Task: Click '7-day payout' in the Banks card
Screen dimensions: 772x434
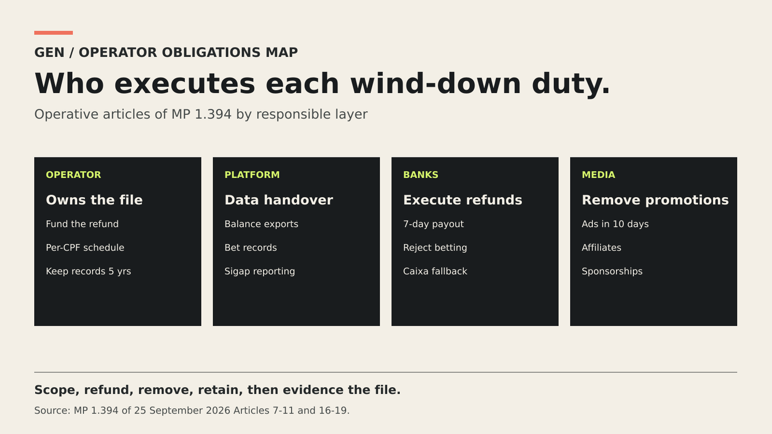Action: pyautogui.click(x=433, y=224)
